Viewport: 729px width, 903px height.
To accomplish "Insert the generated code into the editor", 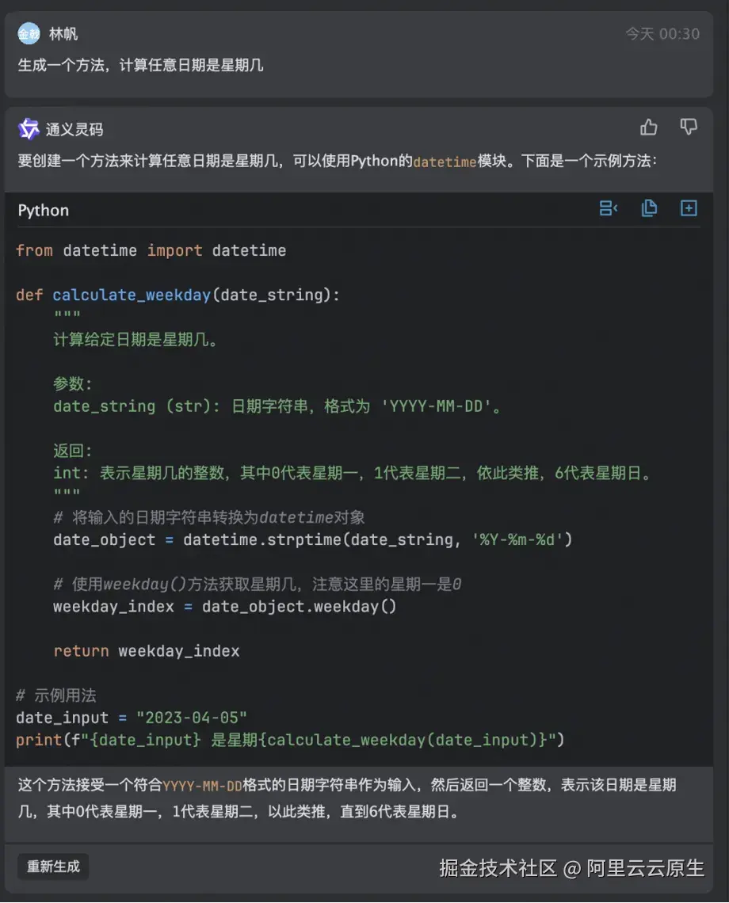I will coord(609,208).
